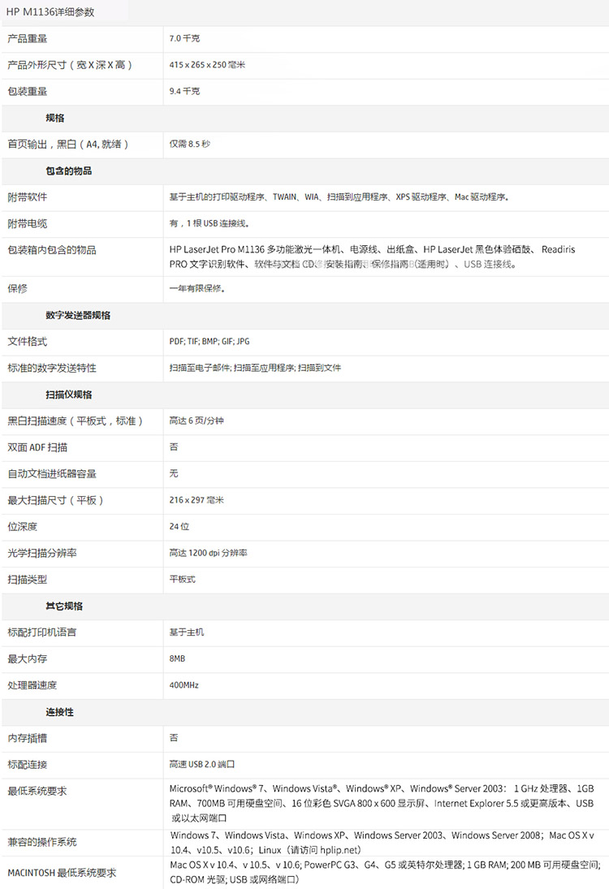
Task: Click the '数字发送器规格' section header
Action: pos(78,315)
